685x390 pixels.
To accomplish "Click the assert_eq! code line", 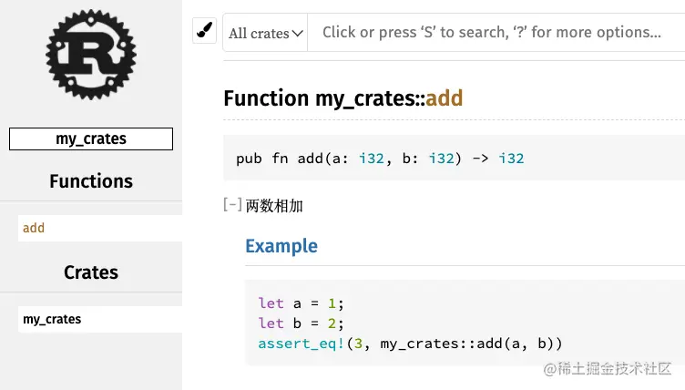I will 410,344.
